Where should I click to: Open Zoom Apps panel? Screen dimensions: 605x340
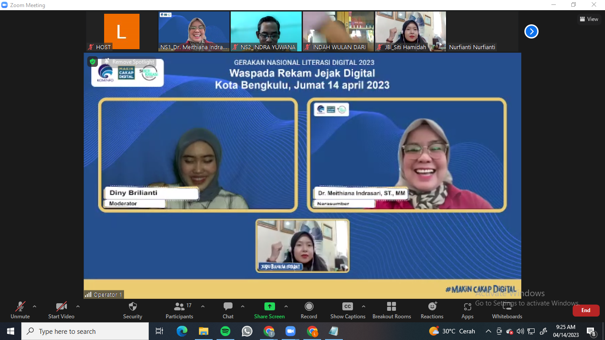(467, 310)
